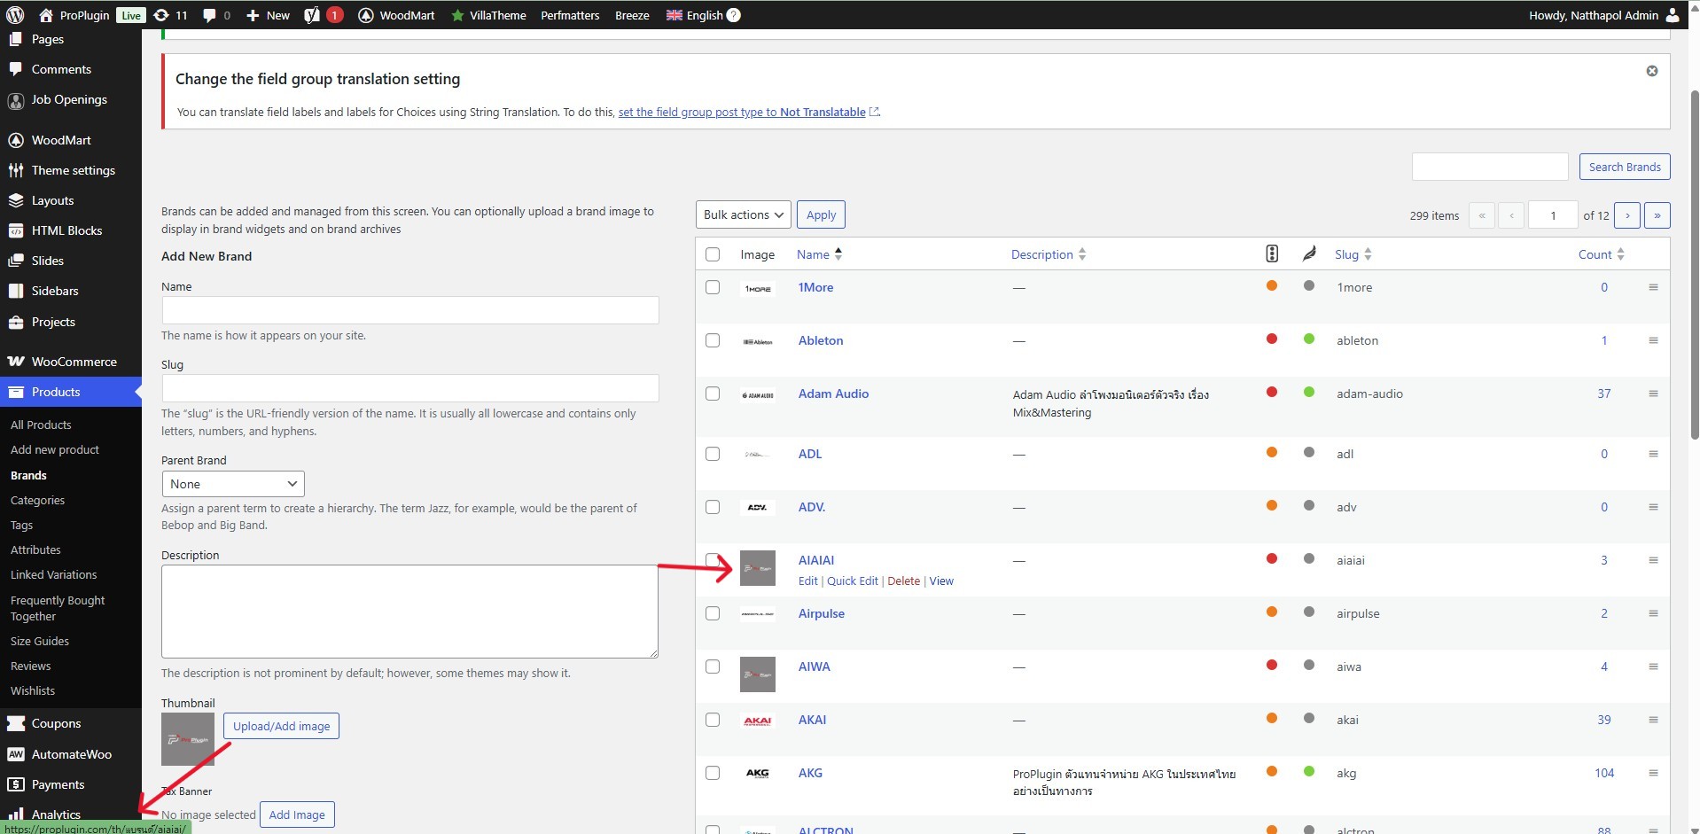This screenshot has width=1700, height=834.
Task: Go to the last page of brands
Action: coord(1657,215)
